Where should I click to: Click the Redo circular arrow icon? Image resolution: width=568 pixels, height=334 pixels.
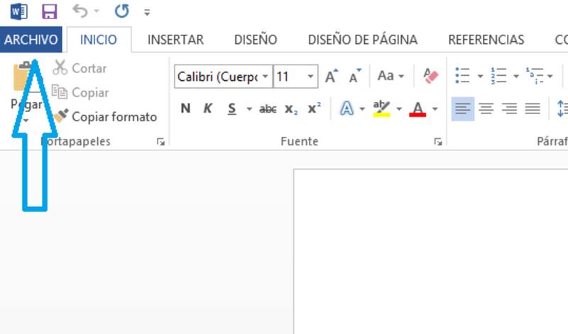121,11
